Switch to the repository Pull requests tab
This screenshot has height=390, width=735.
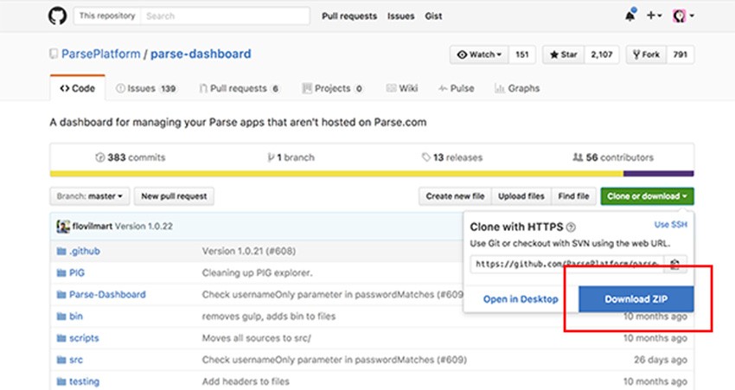(x=239, y=88)
